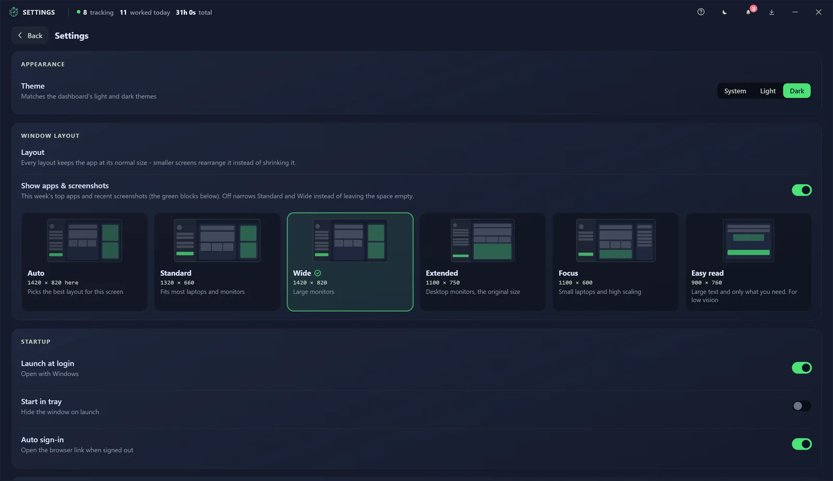The image size is (833, 481).
Task: Click the app logo next to SETTINGS
Action: coord(14,12)
